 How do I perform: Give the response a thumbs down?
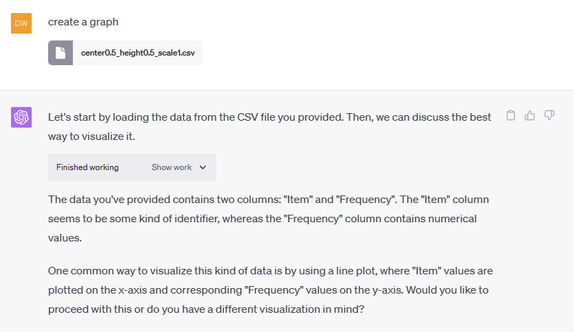coord(549,115)
